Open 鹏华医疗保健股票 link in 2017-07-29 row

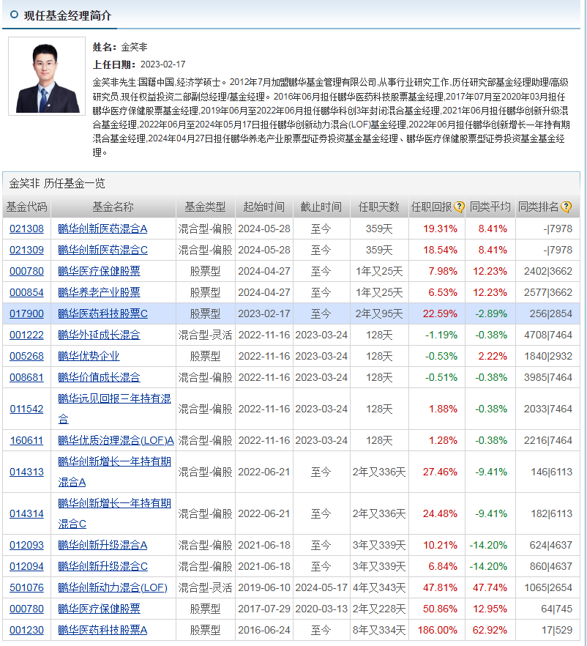tap(99, 609)
